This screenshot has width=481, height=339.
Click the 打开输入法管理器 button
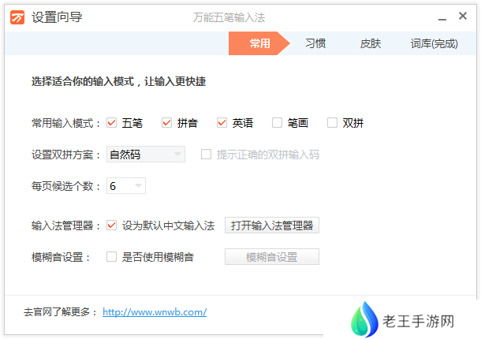pos(272,225)
